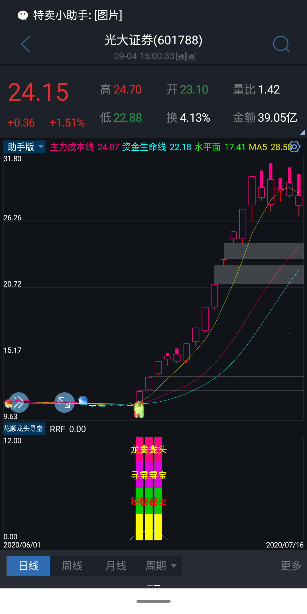Switch to the 月线 monthly chart tab
Image resolution: width=307 pixels, height=614 pixels.
coord(116,566)
